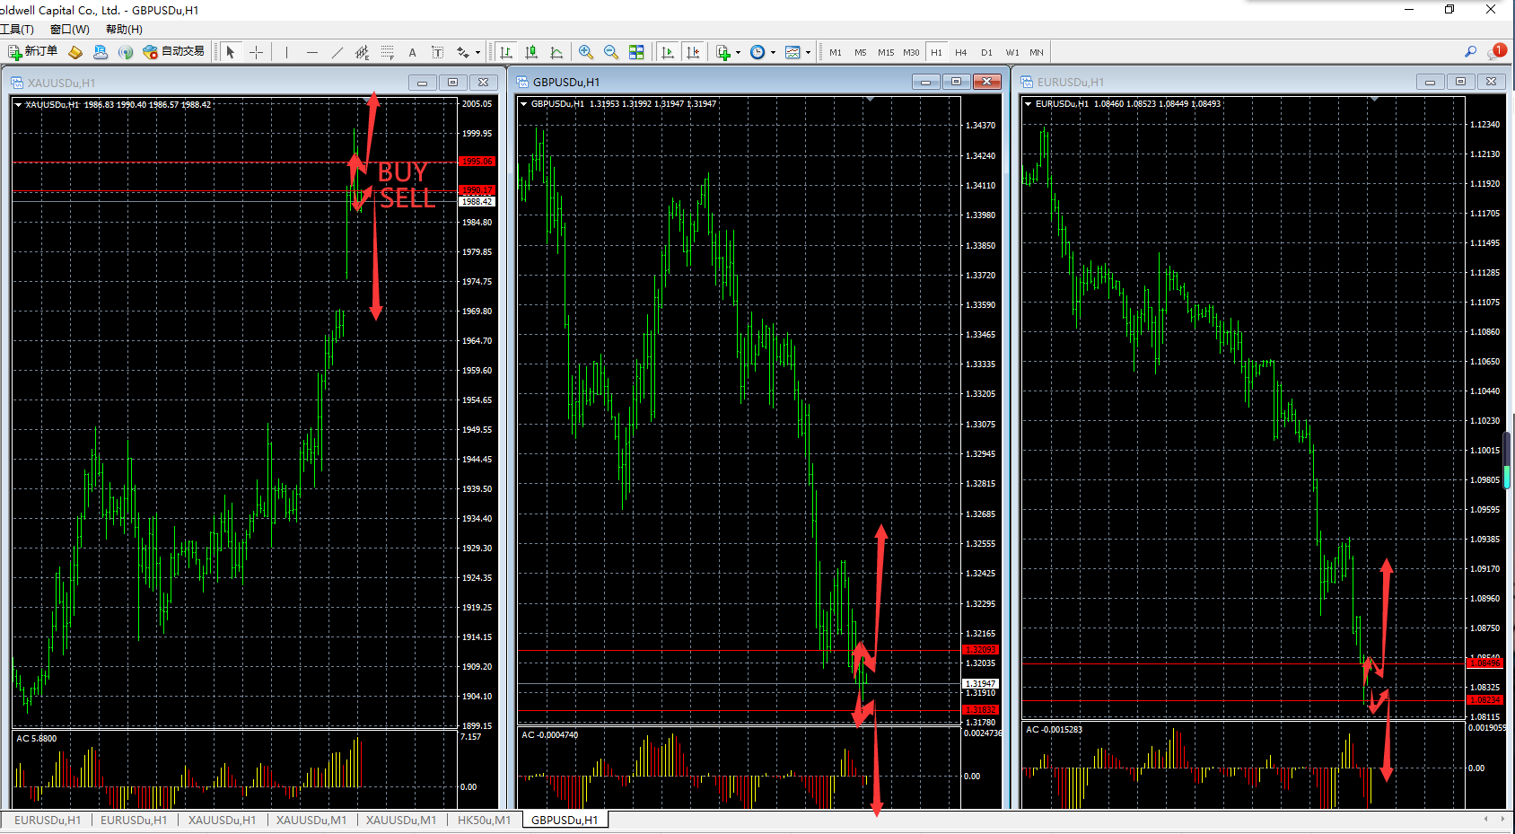Tile the chart windows with grid icon

pos(636,52)
